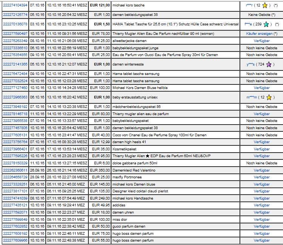Select the title 'michael kors tasche'
This screenshot has width=283, height=245.
tap(128, 5)
